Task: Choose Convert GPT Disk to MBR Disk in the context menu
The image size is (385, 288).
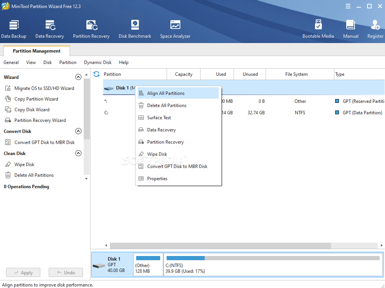Action: pyautogui.click(x=178, y=166)
